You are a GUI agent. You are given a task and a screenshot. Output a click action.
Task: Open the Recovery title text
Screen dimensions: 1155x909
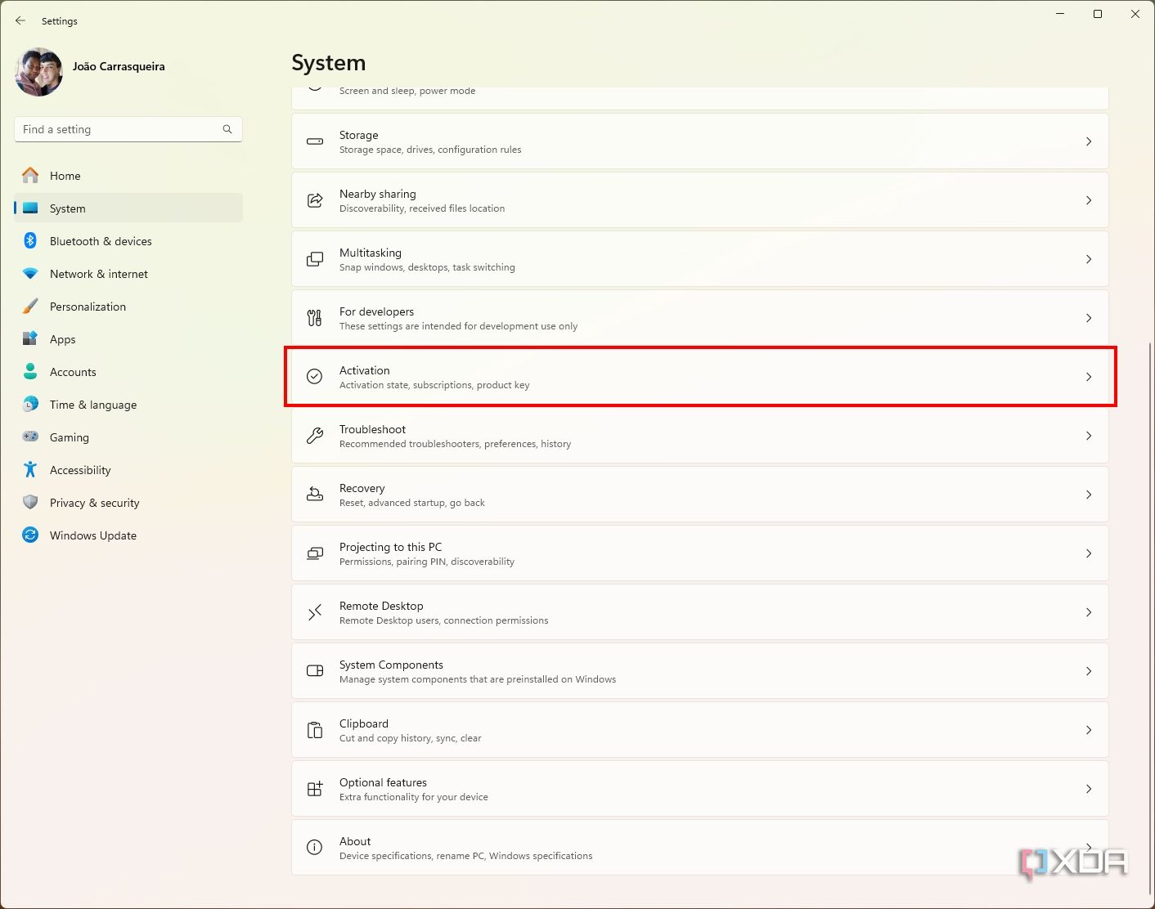(x=362, y=488)
